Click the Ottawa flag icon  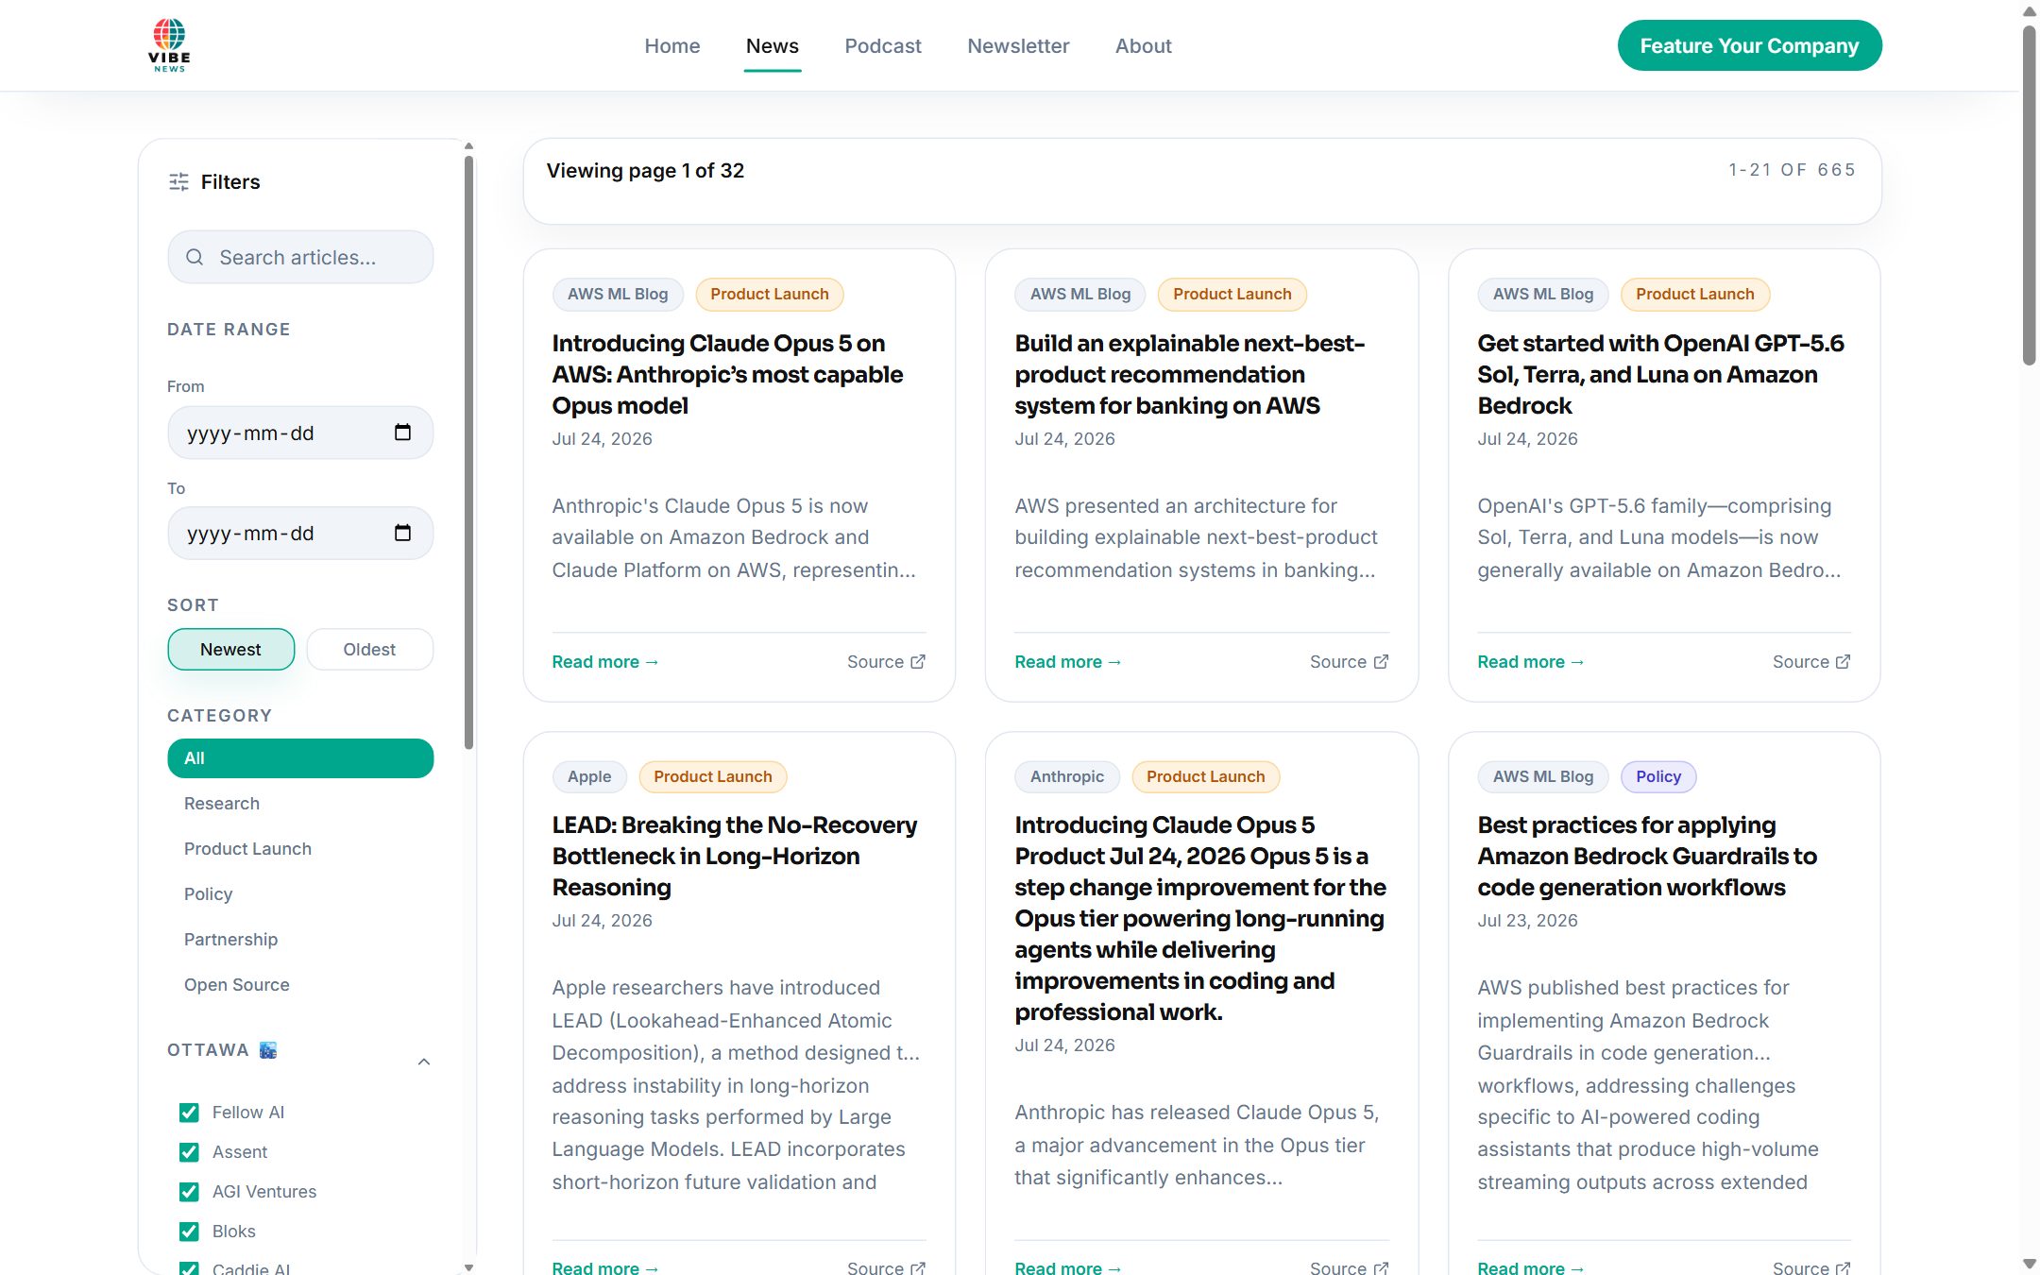tap(268, 1050)
